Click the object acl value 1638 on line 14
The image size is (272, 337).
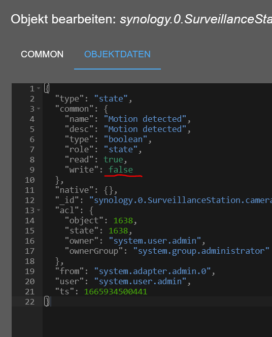[x=123, y=220]
